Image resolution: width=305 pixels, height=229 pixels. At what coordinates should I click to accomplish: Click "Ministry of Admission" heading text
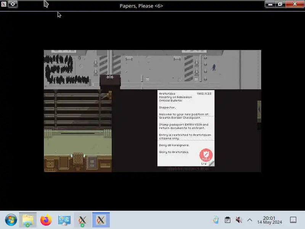[175, 97]
